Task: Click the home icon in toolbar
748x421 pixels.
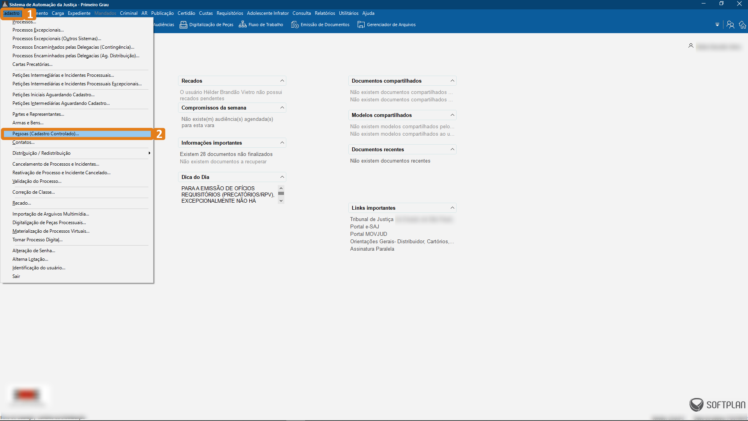Action: click(743, 25)
